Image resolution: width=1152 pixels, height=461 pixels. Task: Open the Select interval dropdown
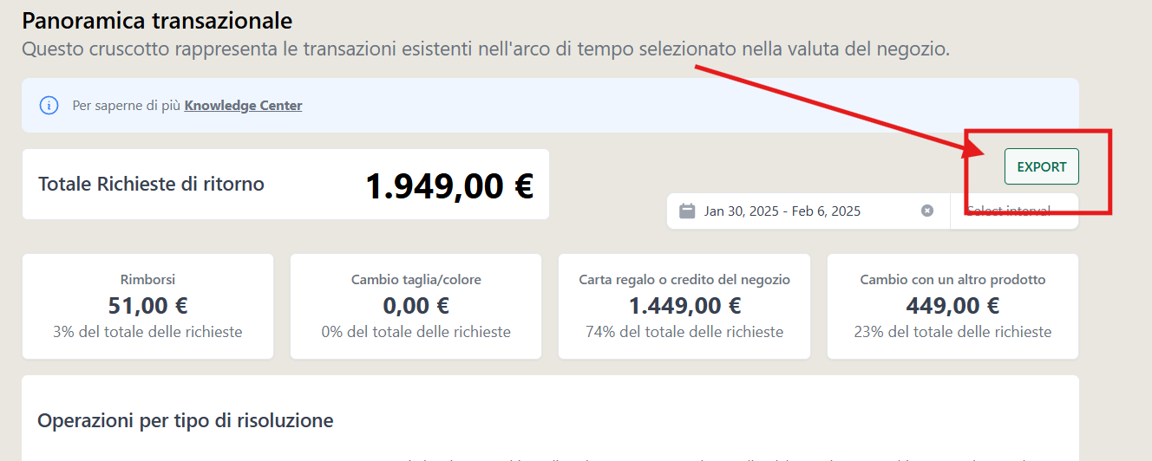pos(1014,211)
